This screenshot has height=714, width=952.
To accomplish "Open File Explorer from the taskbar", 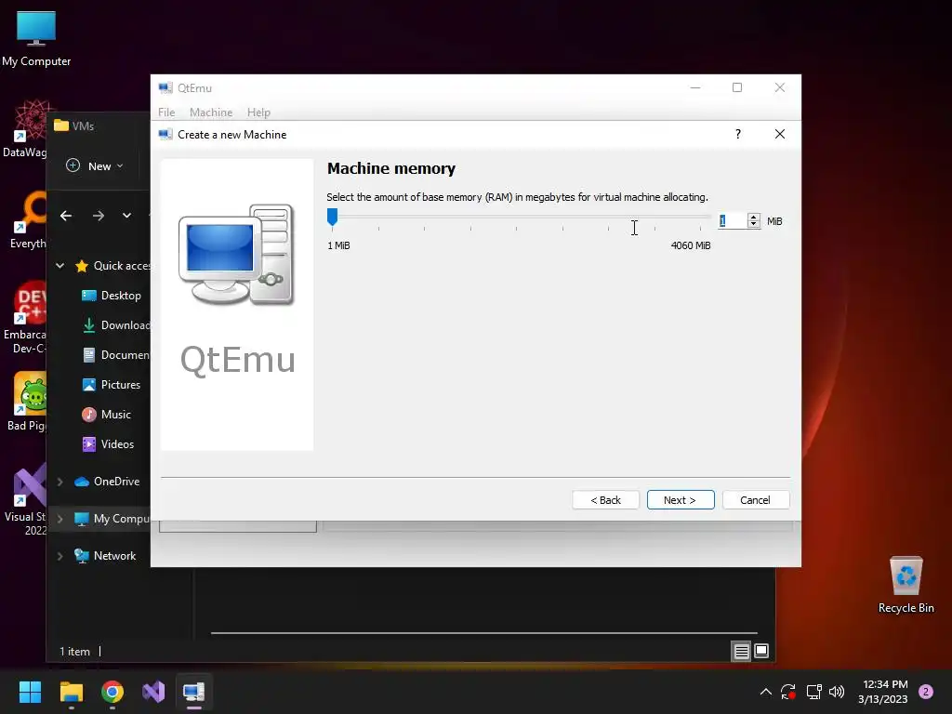I will coord(71,692).
